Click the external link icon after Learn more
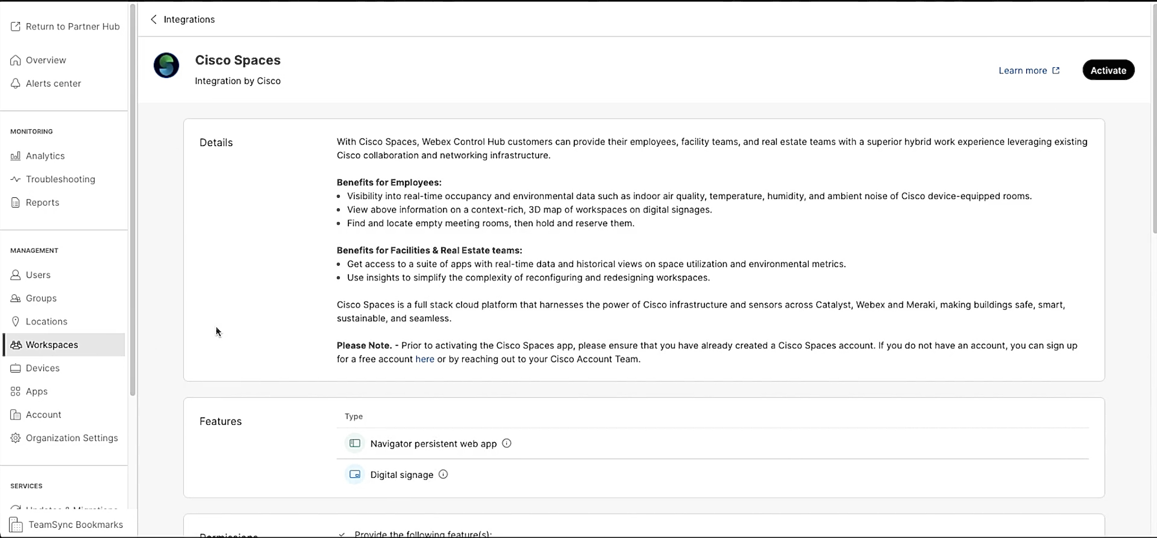The height and width of the screenshot is (538, 1157). pos(1056,70)
